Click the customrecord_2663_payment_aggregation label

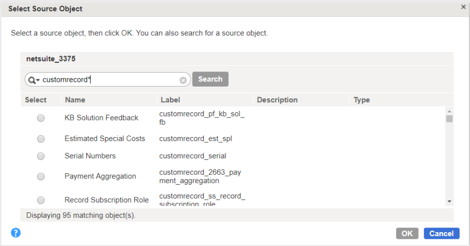(200, 177)
